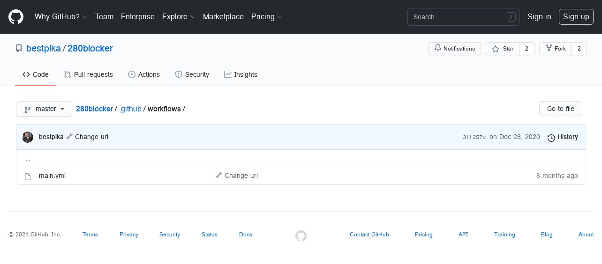Click the Go to file button

[560, 109]
